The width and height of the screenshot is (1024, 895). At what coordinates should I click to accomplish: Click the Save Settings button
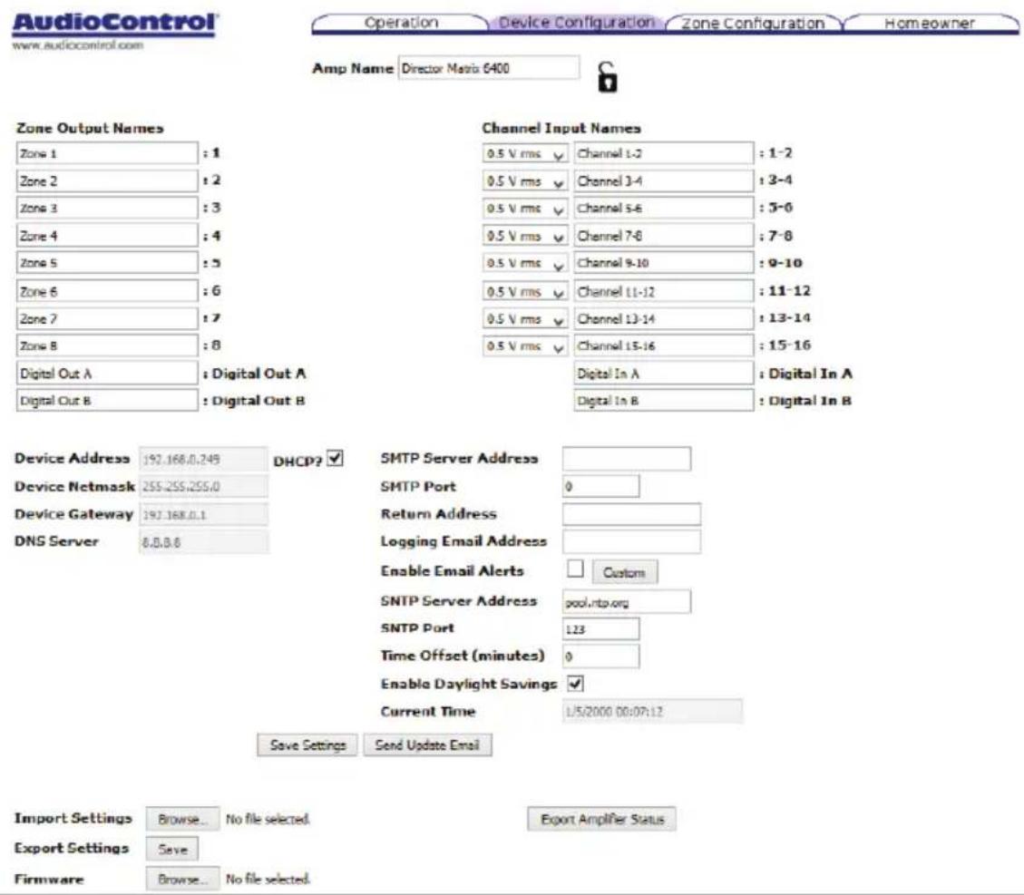[307, 744]
